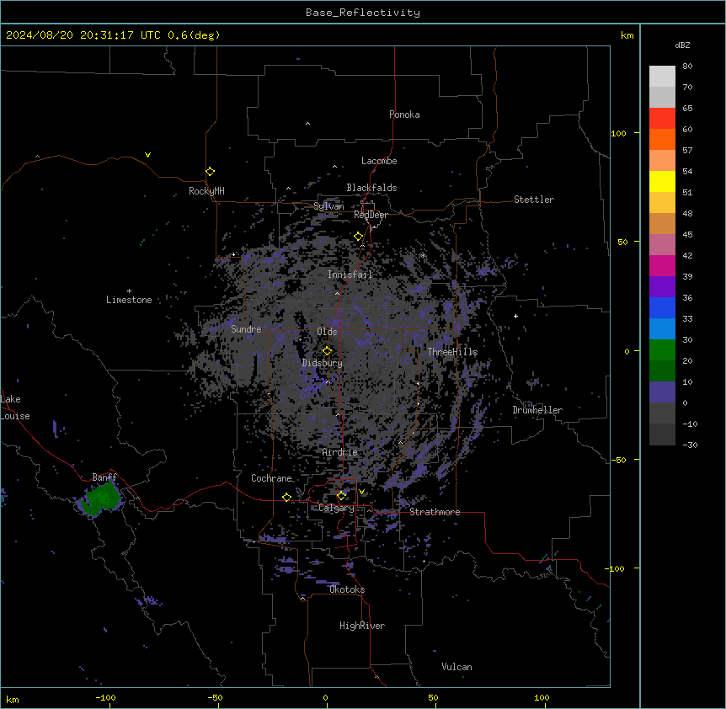The image size is (726, 709).
Task: Click the Didsbury label
Action: click(323, 363)
